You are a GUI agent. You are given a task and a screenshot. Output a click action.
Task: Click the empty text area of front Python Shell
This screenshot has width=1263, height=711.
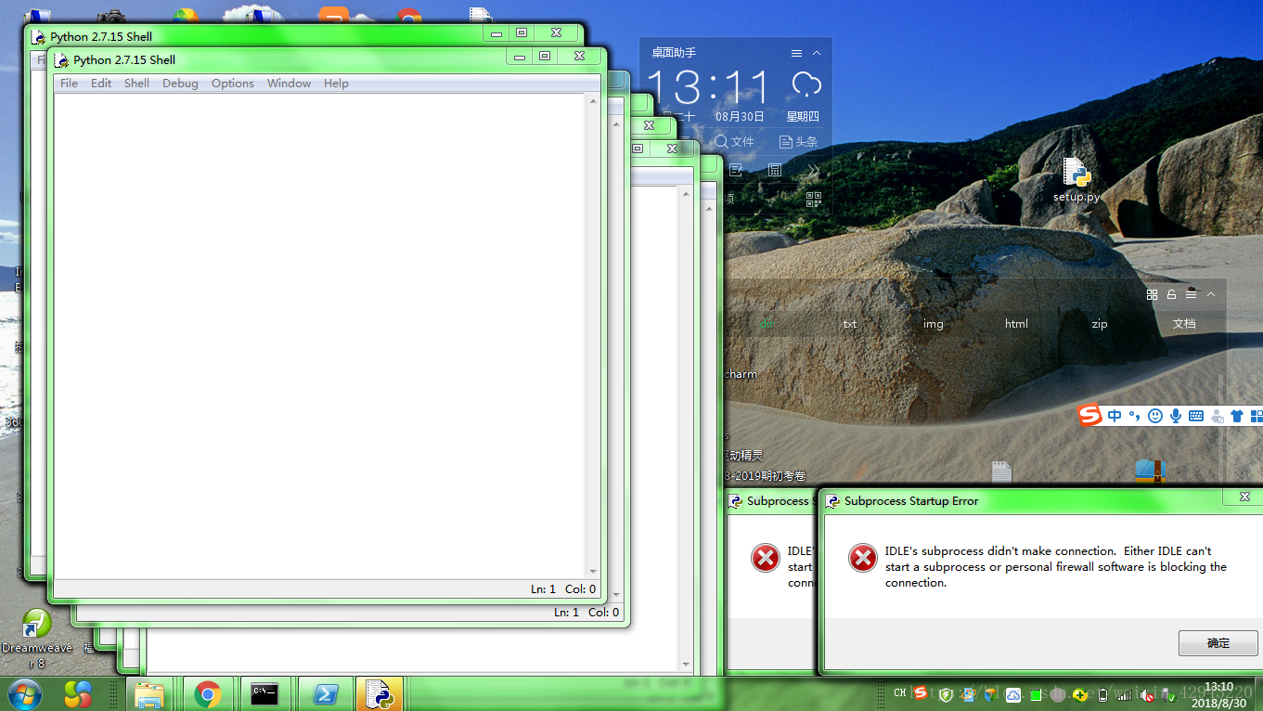320,336
